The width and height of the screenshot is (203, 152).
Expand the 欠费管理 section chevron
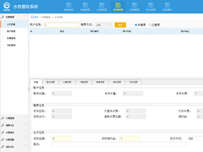pos(26,117)
